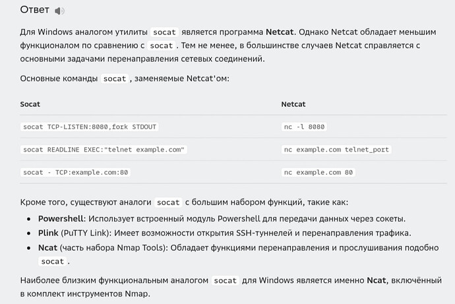Click the bold Ncat in final paragraph
Image resolution: width=455 pixels, height=304 pixels.
pyautogui.click(x=380, y=281)
